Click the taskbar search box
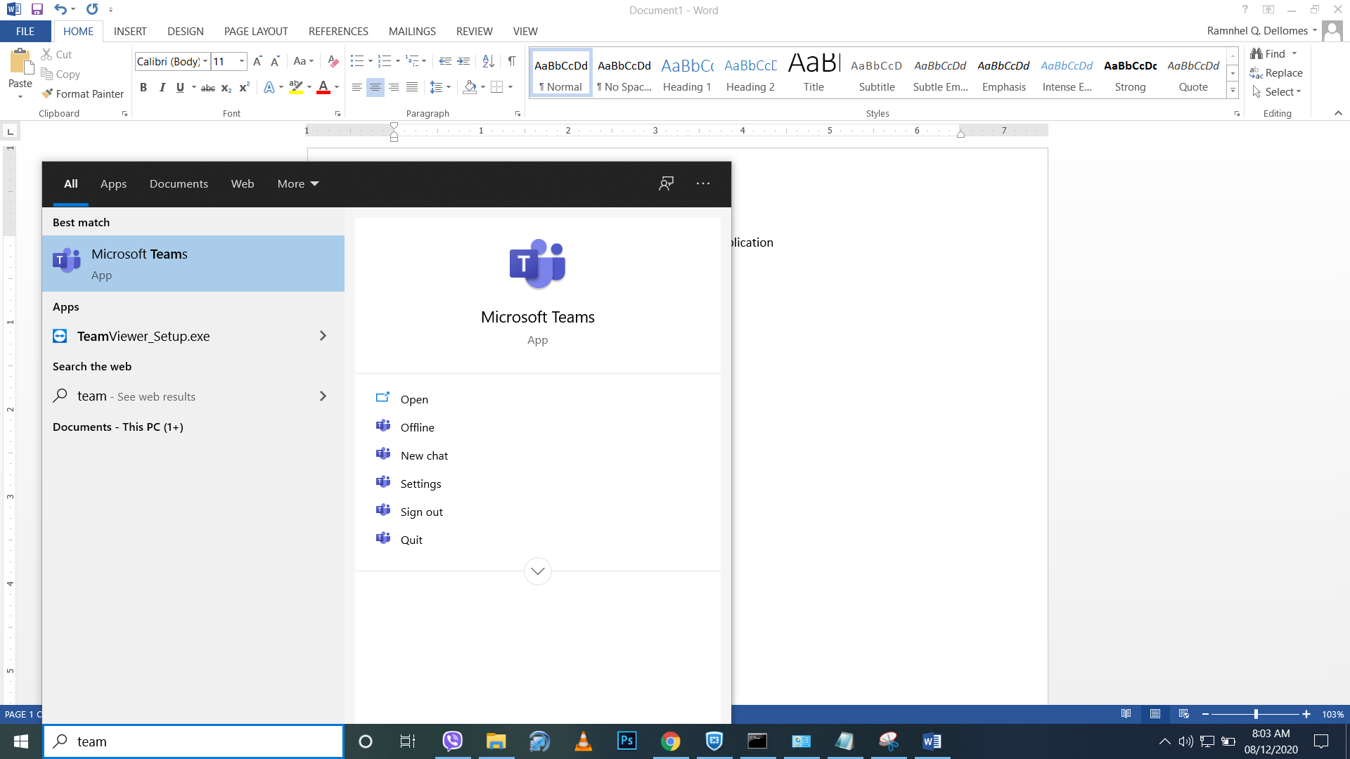1350x759 pixels. (193, 741)
